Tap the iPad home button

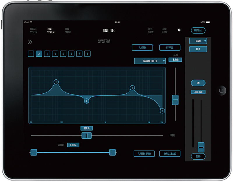pyautogui.click(x=221, y=91)
